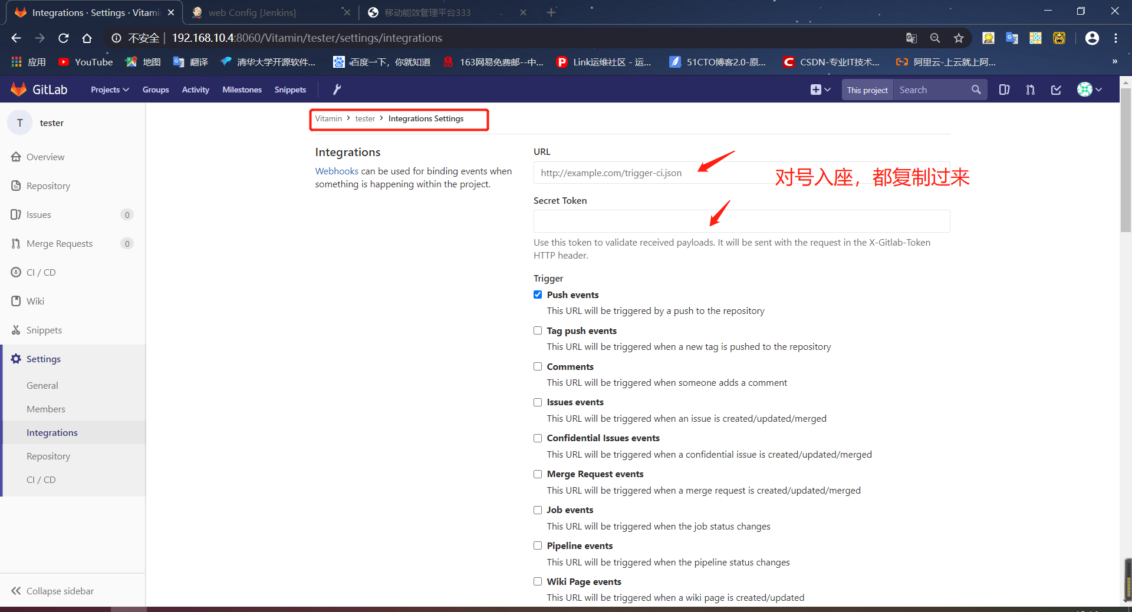Open the Webhooks link
The width and height of the screenshot is (1132, 612).
337,171
